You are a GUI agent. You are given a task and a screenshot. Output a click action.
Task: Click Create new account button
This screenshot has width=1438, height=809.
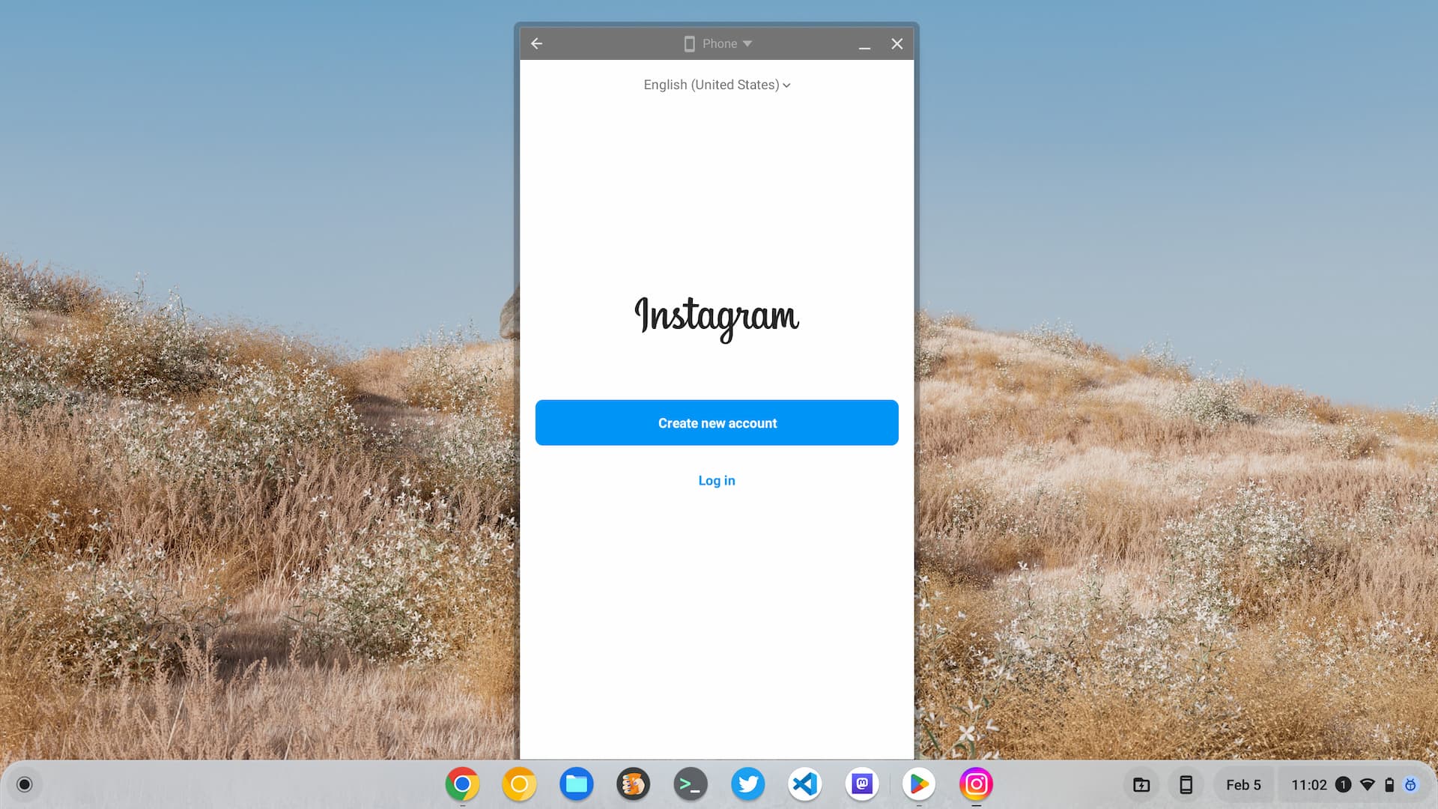[717, 422]
